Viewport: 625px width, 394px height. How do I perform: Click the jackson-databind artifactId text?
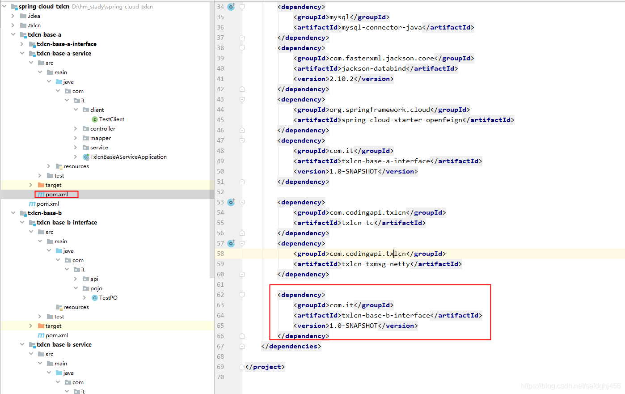click(x=374, y=68)
